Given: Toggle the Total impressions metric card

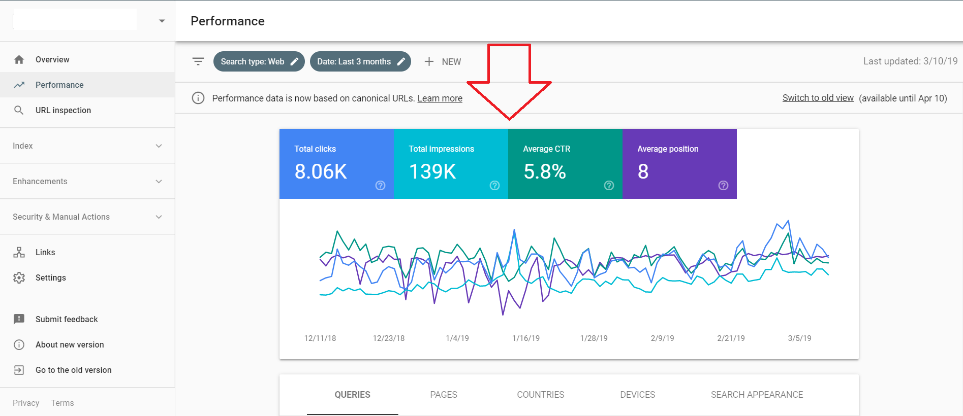Looking at the screenshot, I should [450, 163].
